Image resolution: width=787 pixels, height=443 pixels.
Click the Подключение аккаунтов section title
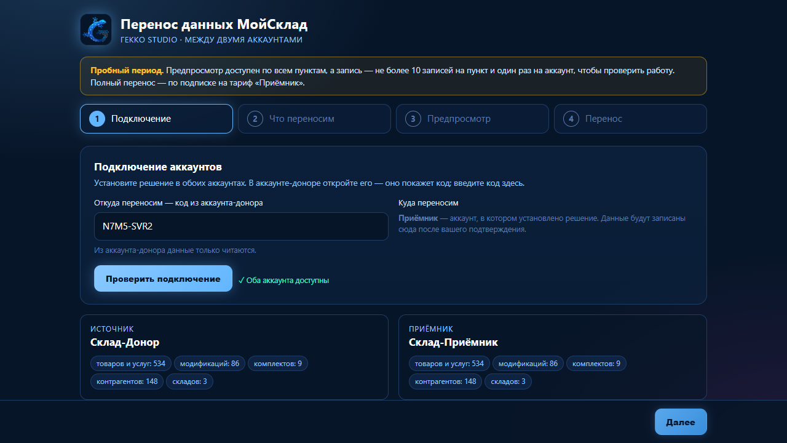click(x=158, y=167)
